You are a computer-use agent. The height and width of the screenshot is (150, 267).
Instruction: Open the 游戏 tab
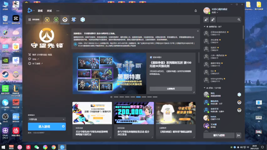click(40, 11)
